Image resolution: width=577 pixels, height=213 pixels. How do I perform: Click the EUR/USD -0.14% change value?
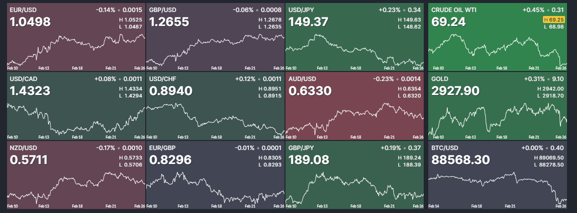105,10
